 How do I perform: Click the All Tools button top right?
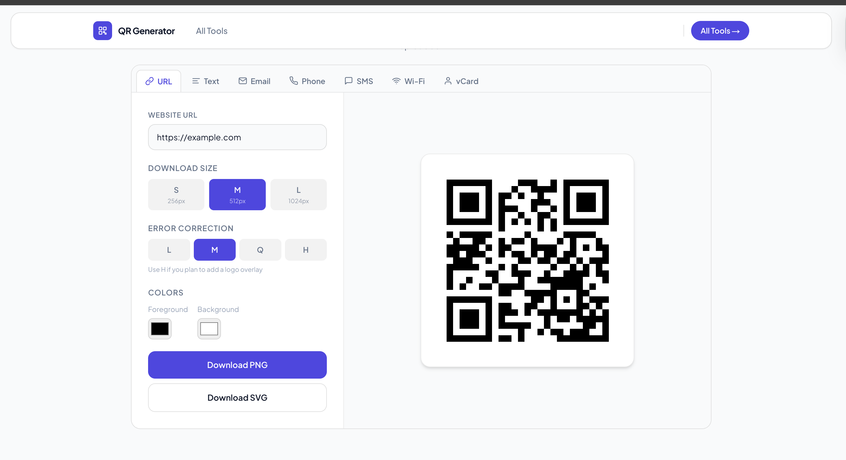pos(720,31)
